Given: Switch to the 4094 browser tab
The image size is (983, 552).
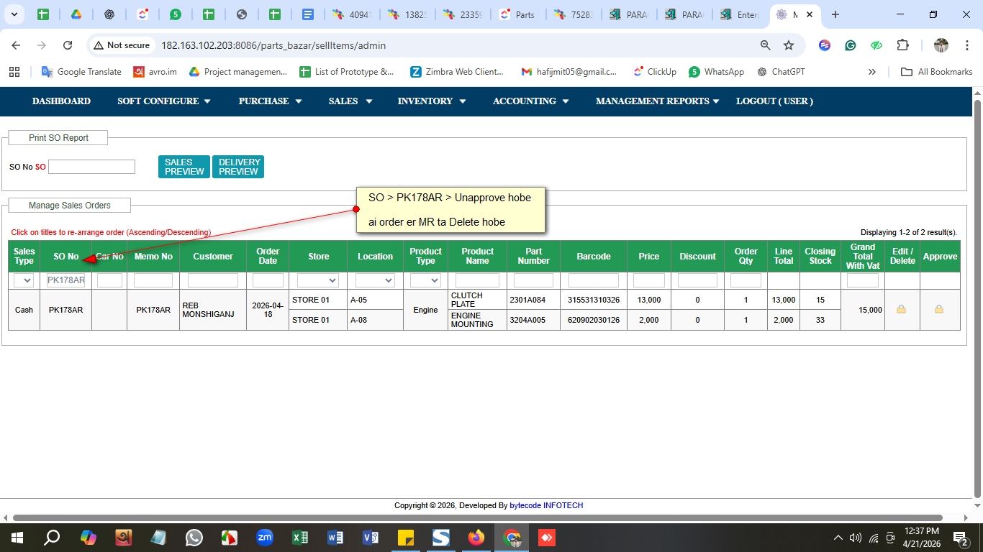Looking at the screenshot, I should click(351, 14).
